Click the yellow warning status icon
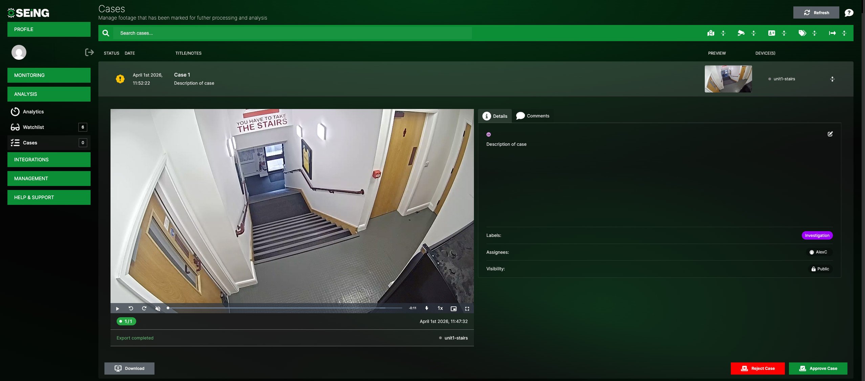 point(120,79)
